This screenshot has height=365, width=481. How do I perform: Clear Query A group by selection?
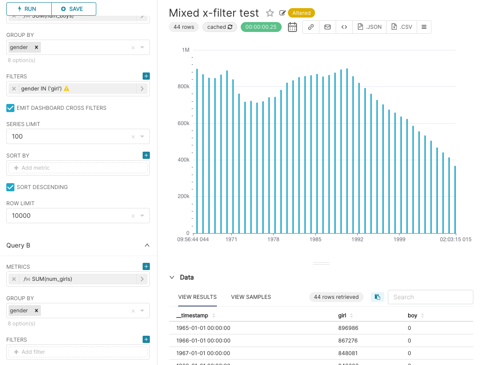133,48
